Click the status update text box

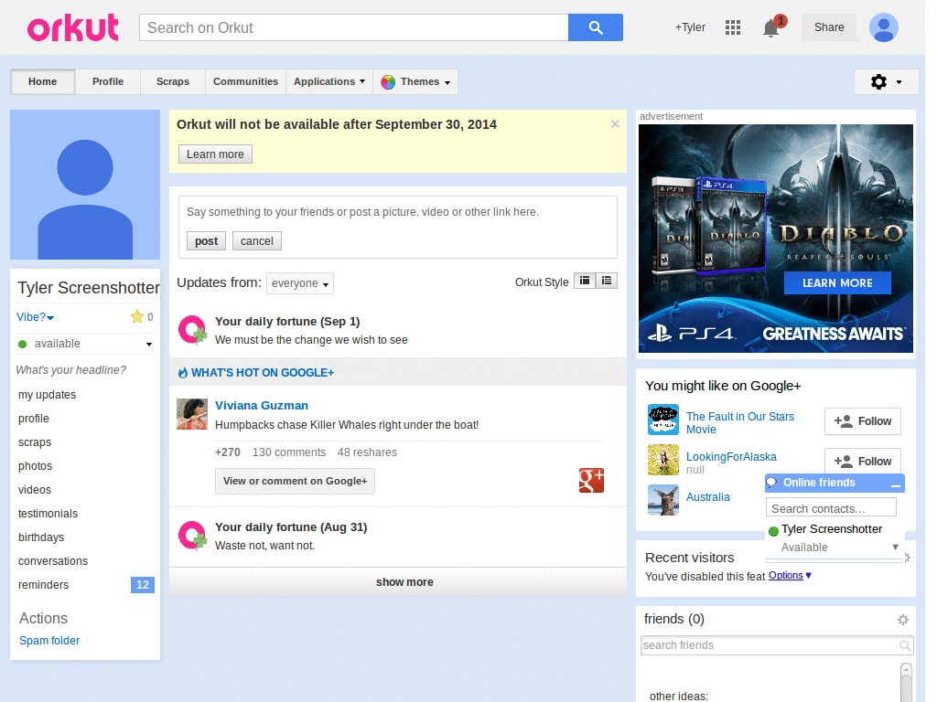(x=398, y=212)
